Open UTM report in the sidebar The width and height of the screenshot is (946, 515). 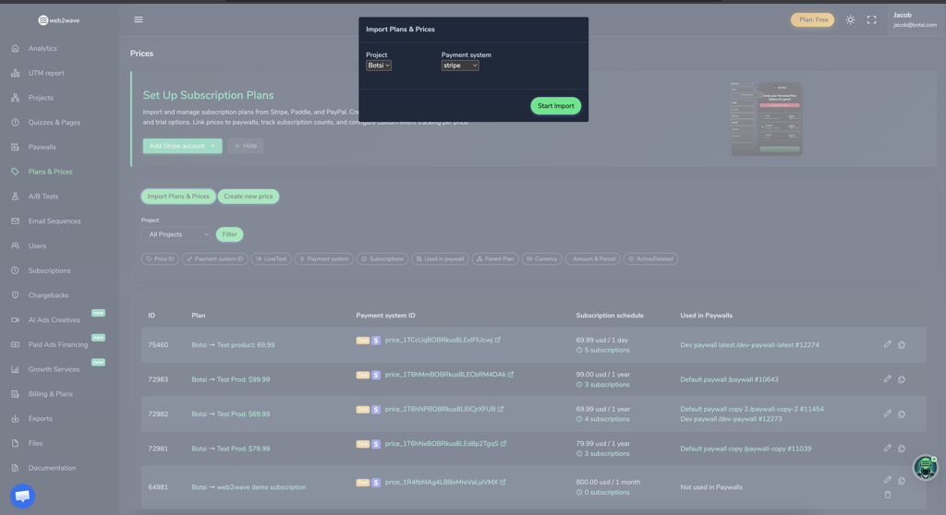(46, 73)
